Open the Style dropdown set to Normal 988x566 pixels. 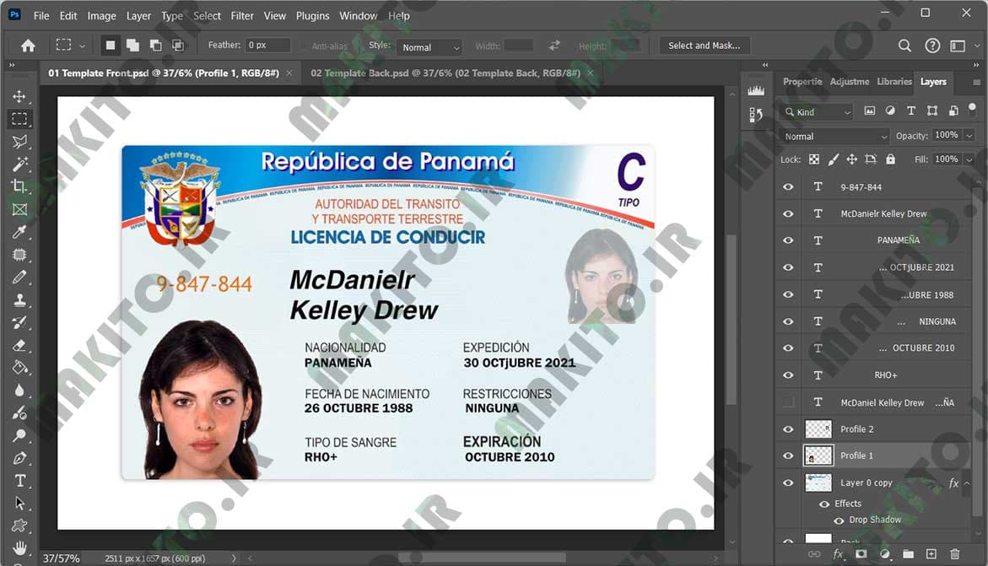click(429, 47)
